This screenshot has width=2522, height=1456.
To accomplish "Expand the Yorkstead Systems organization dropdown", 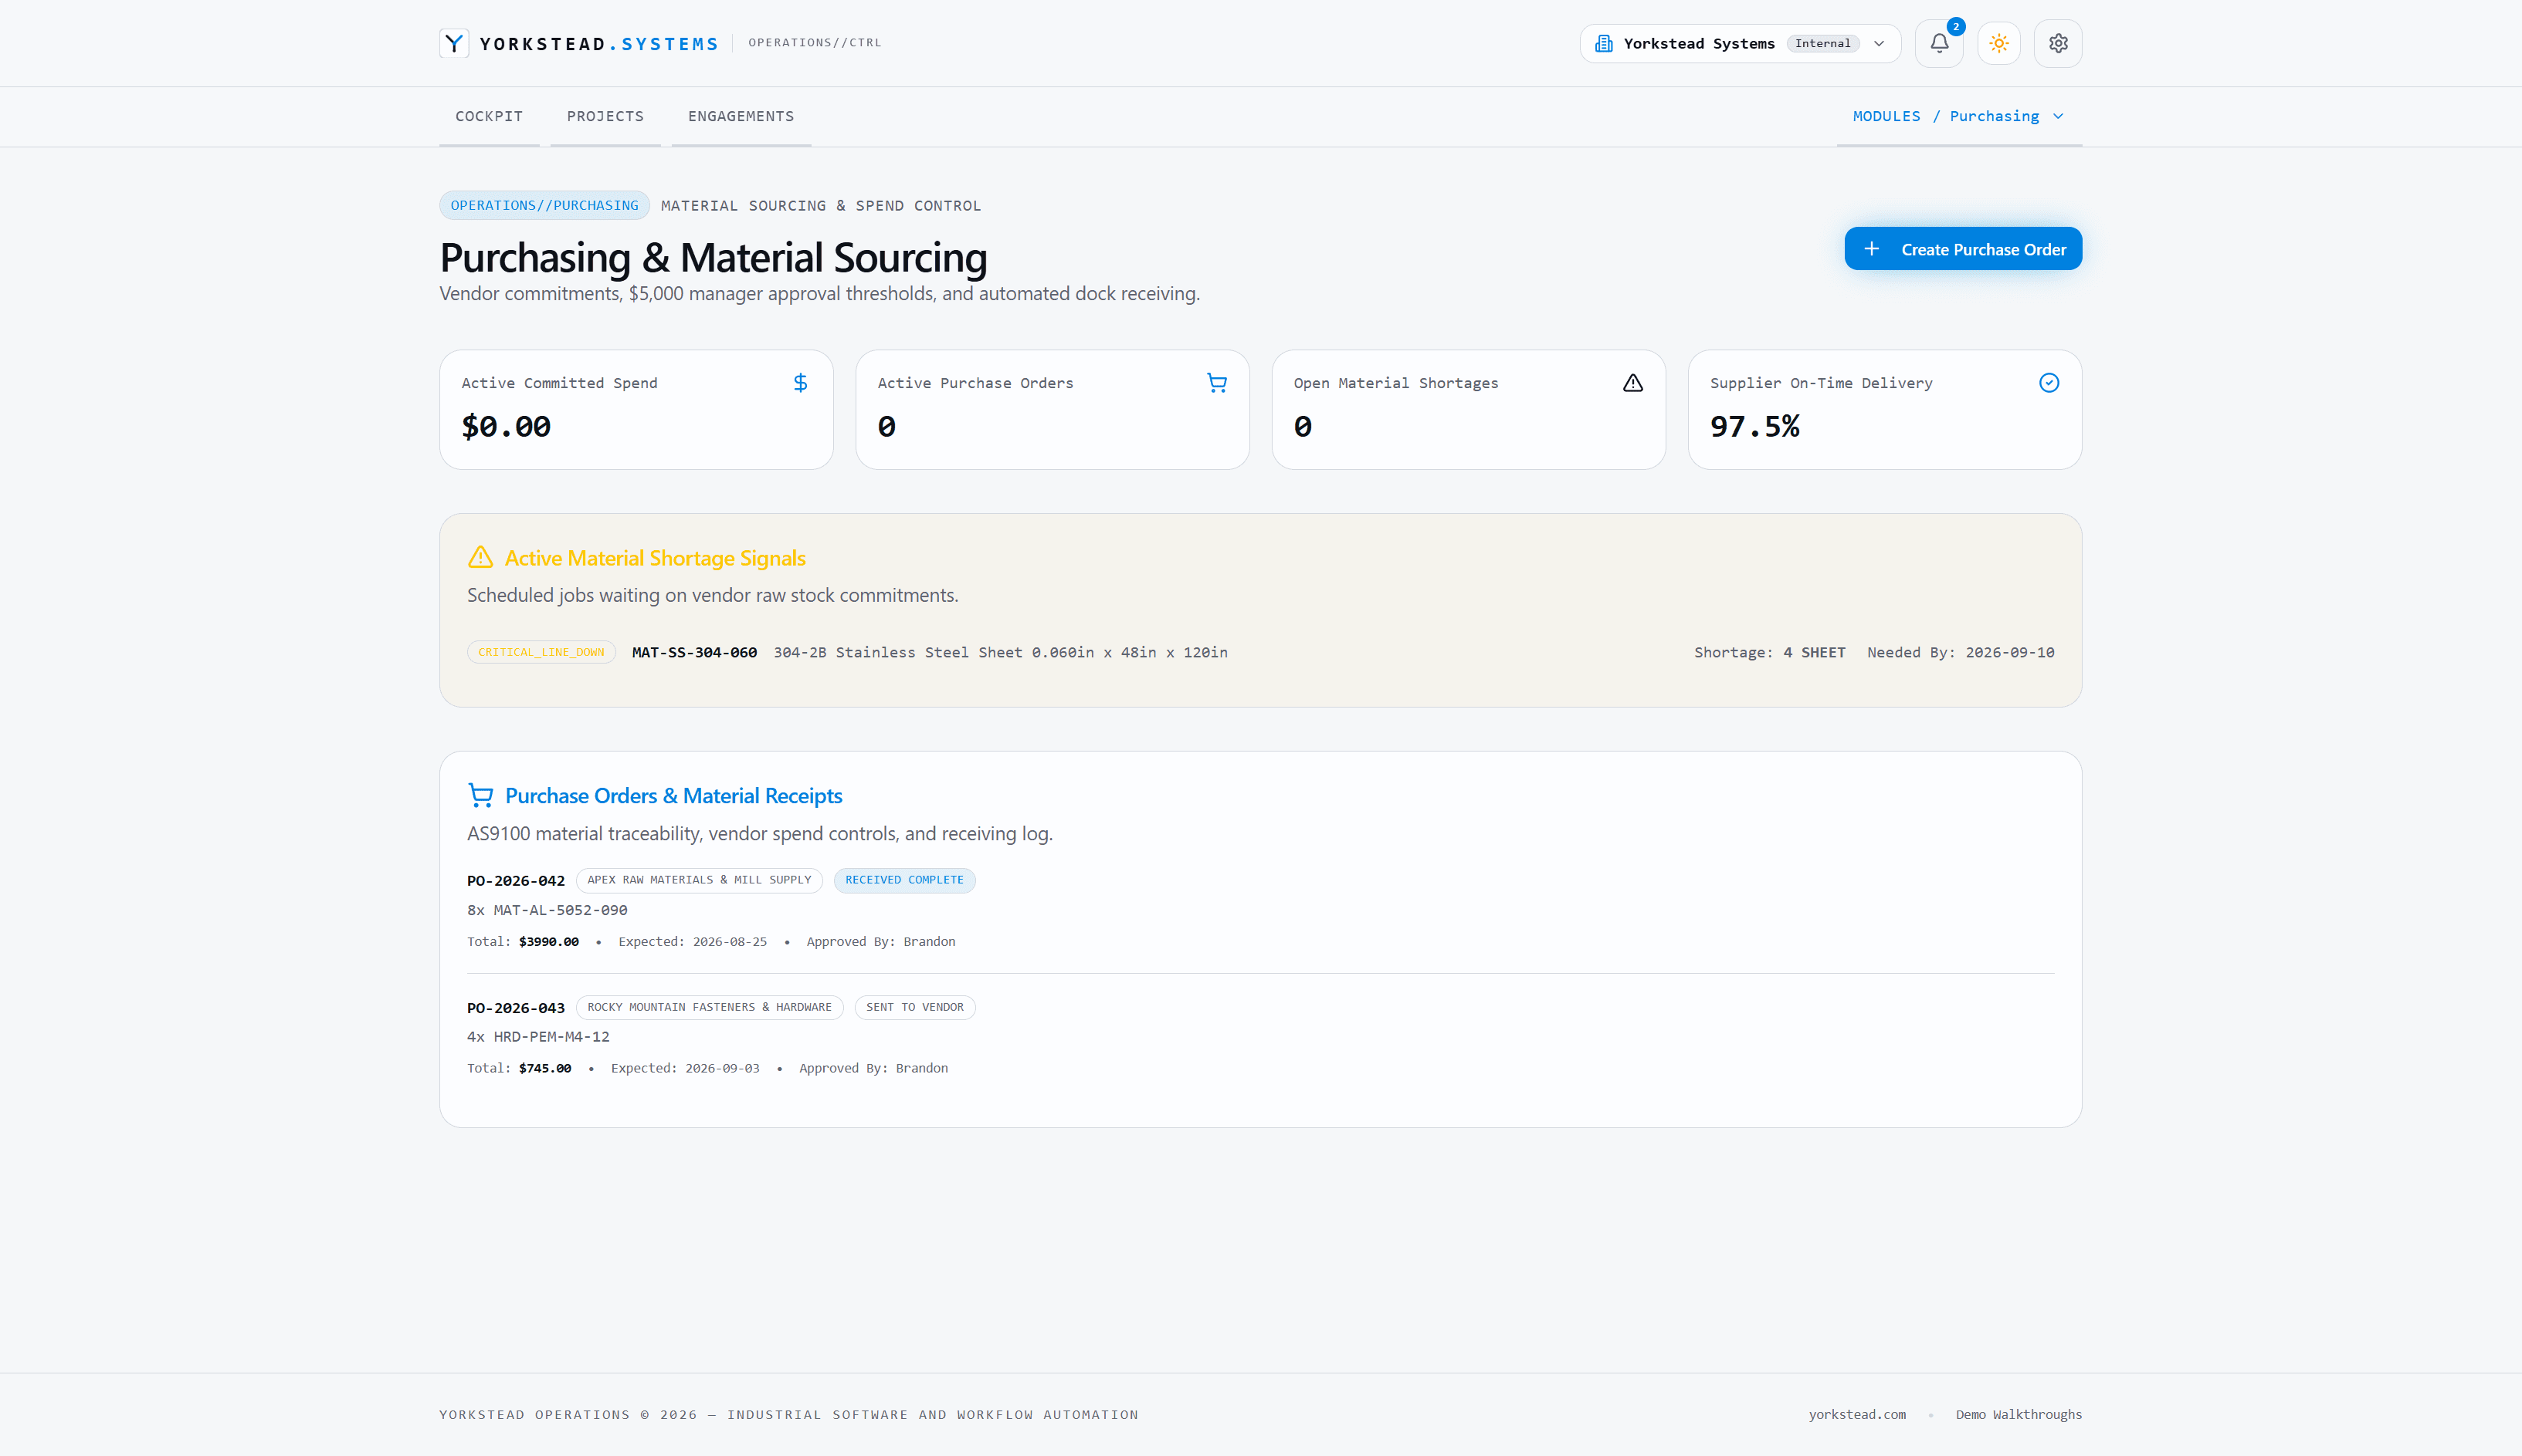I will tap(1741, 43).
